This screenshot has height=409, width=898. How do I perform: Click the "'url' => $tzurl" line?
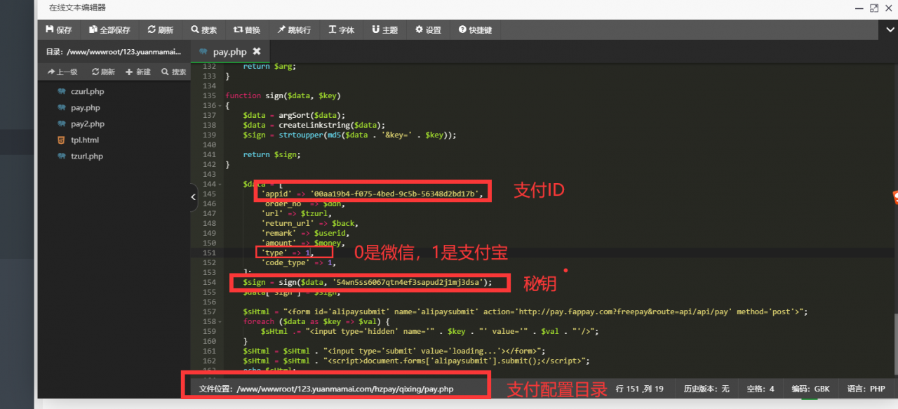coord(296,213)
